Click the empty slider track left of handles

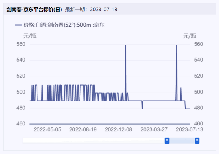[94, 141]
